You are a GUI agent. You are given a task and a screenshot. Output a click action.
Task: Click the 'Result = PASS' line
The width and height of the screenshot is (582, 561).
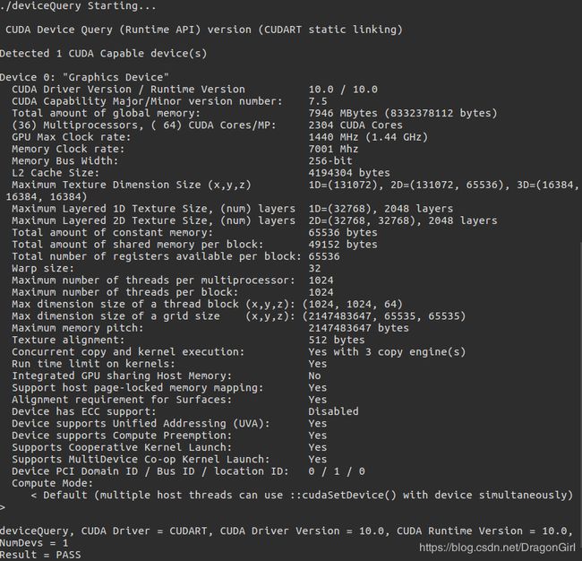click(x=40, y=555)
